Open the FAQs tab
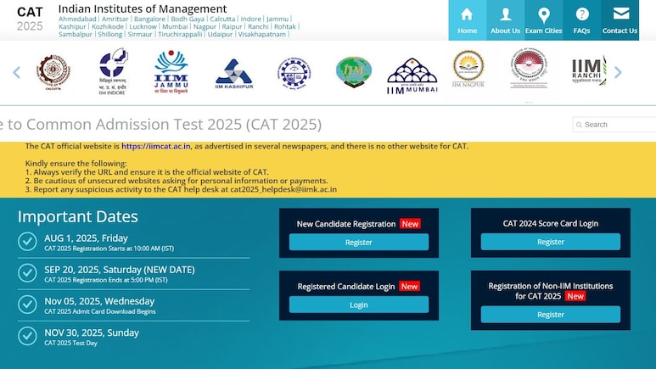This screenshot has height=369, width=656. coord(581,20)
